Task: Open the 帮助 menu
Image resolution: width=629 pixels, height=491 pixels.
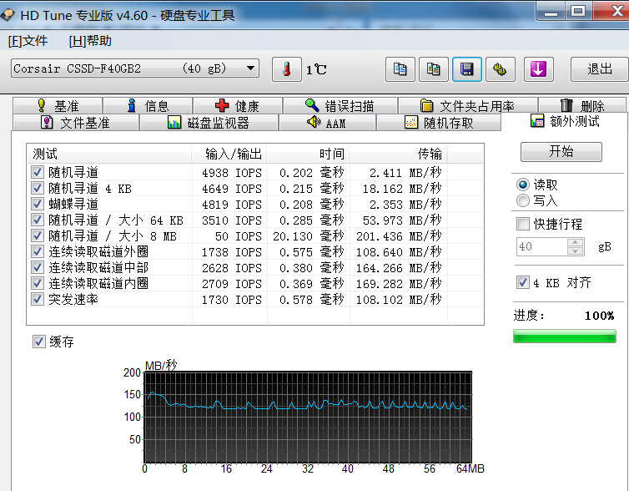Action: [89, 41]
